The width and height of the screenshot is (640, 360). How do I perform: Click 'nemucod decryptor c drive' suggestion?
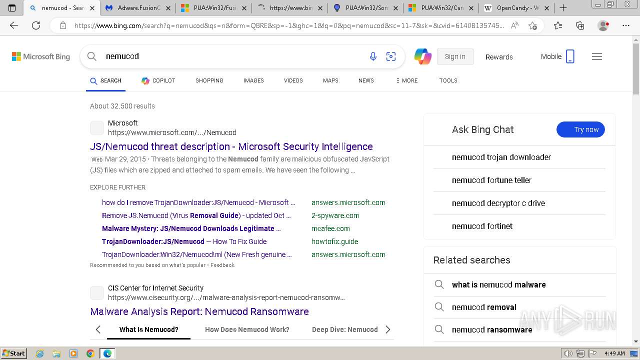[x=498, y=203]
